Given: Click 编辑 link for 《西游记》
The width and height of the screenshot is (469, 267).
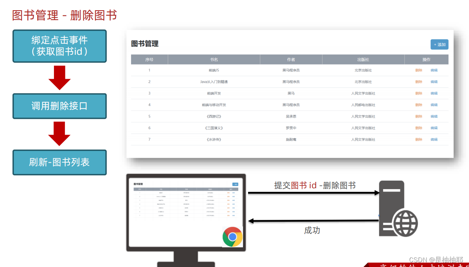Looking at the screenshot, I should (434, 116).
